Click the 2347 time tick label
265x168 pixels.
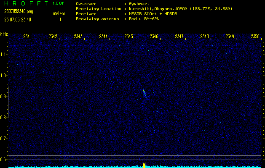pyautogui.click(x=179, y=37)
